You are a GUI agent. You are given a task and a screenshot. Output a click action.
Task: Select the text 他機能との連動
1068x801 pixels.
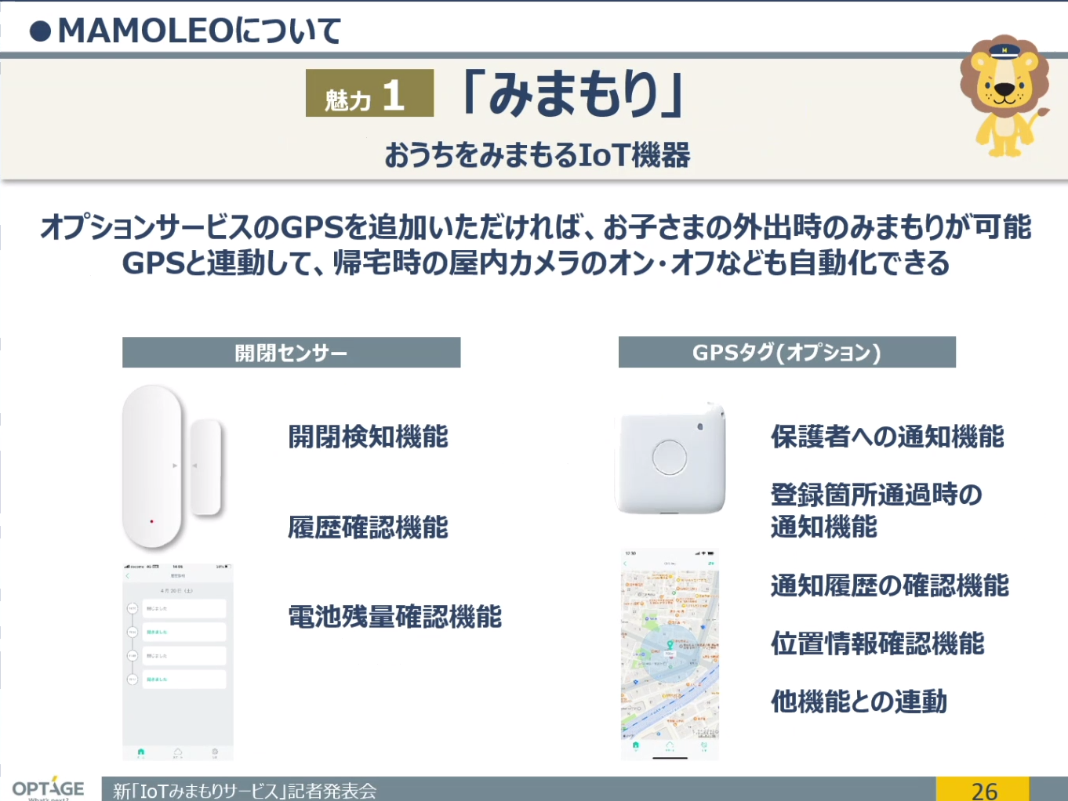[x=859, y=701]
